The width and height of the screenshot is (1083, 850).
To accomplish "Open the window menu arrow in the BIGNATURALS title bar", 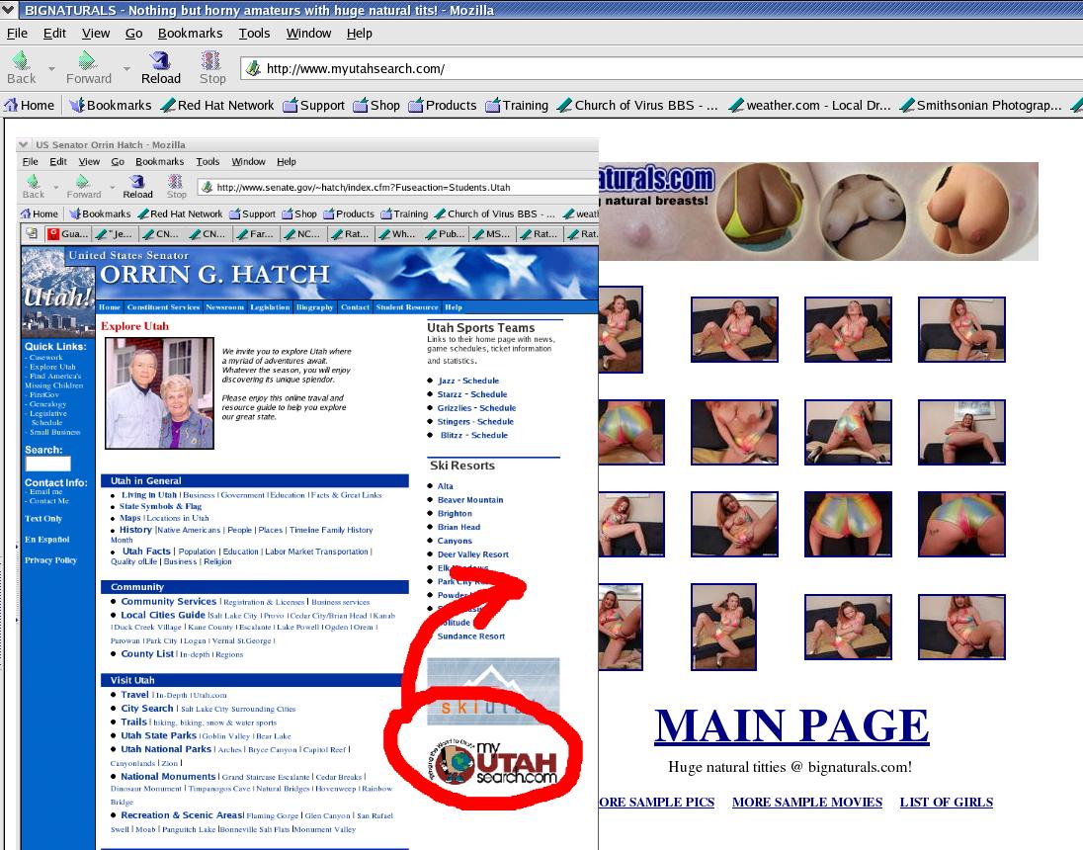I will click(10, 10).
